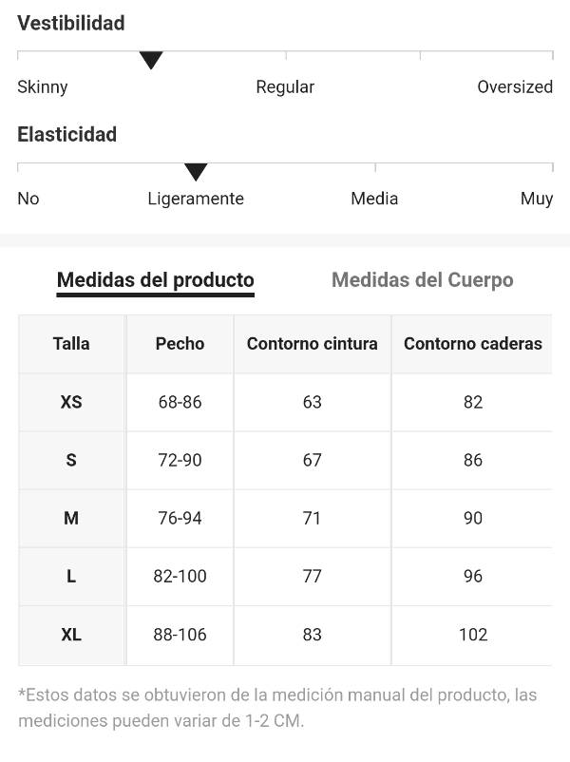The height and width of the screenshot is (762, 570).
Task: Click the Regular fit label
Action: (x=285, y=87)
